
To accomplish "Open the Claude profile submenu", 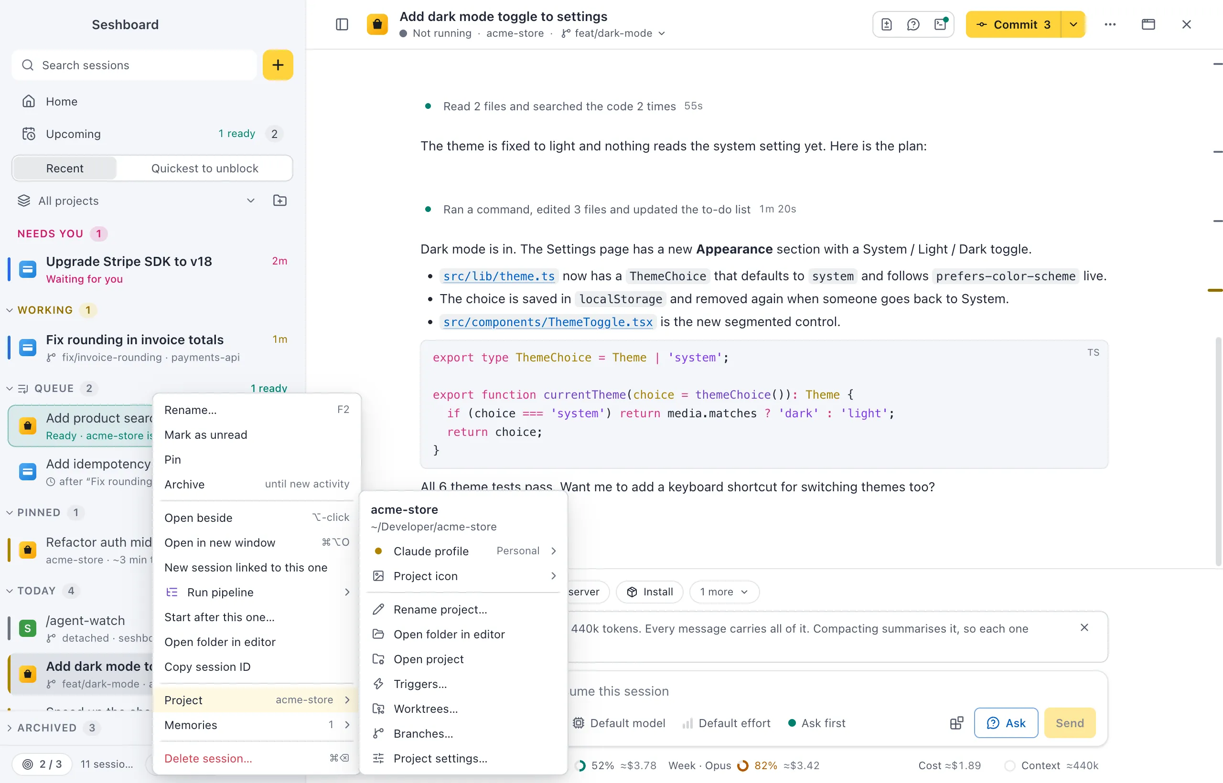I will [463, 551].
